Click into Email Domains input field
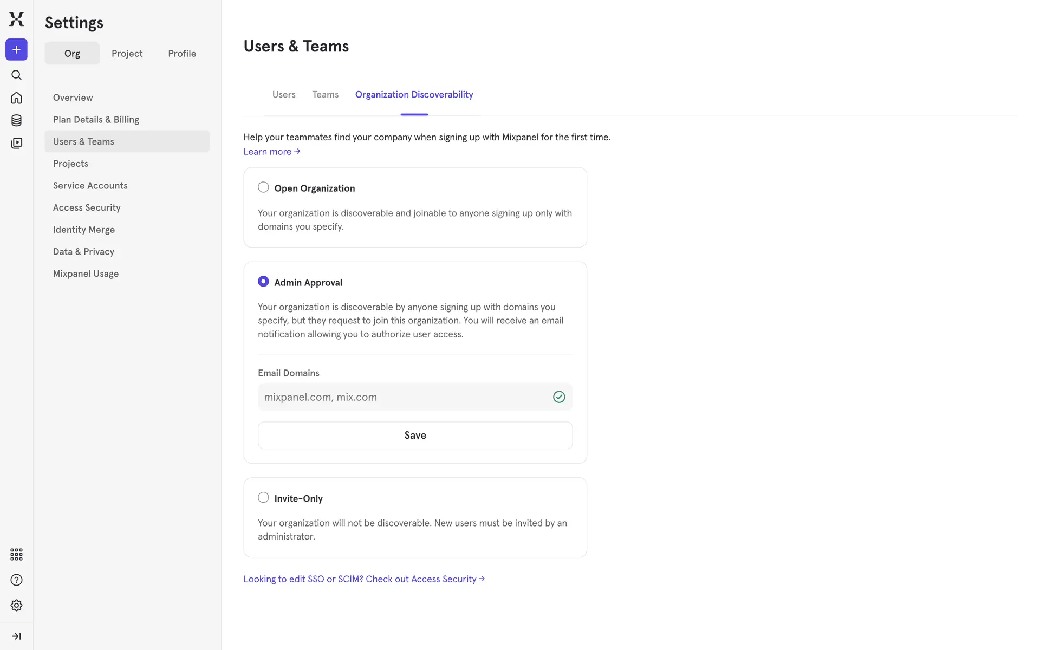This screenshot has height=650, width=1040. 404,397
